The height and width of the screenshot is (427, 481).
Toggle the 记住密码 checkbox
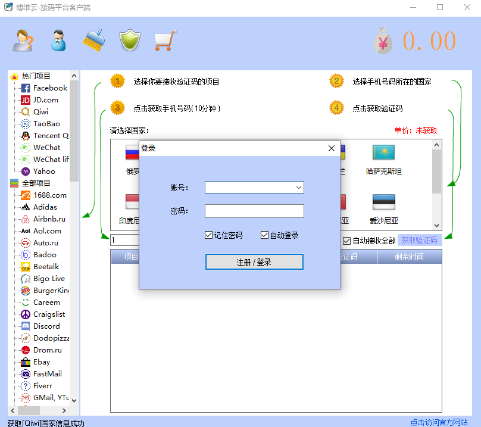(x=208, y=235)
